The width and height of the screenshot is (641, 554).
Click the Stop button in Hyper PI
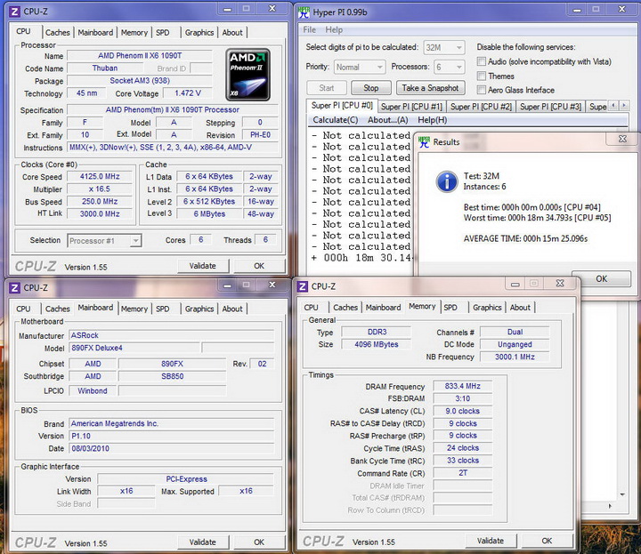[x=370, y=88]
